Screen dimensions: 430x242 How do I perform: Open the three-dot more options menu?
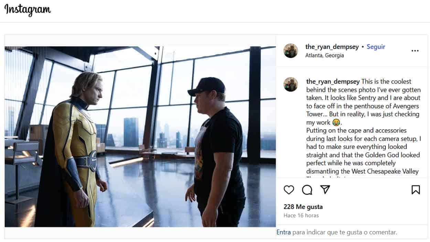(x=415, y=51)
